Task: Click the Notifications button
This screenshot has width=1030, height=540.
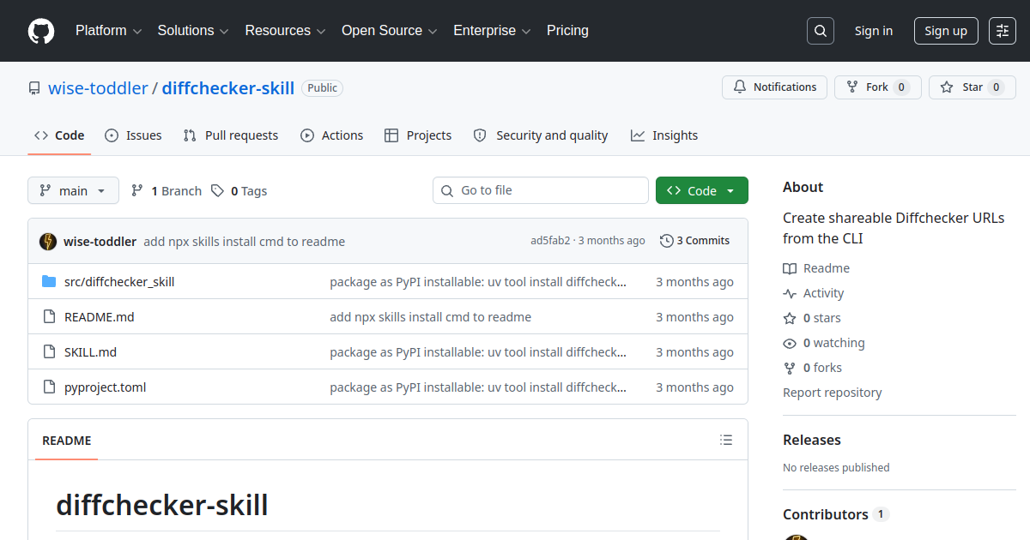Action: click(x=775, y=87)
